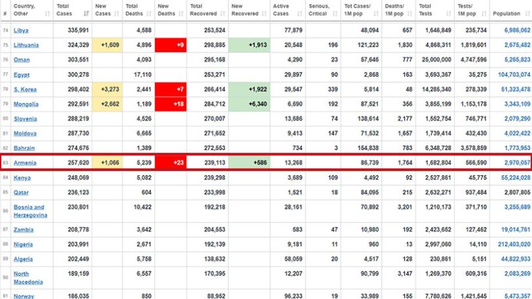Sort table by Total Cases sort icon
The height and width of the screenshot is (299, 532).
86,14
